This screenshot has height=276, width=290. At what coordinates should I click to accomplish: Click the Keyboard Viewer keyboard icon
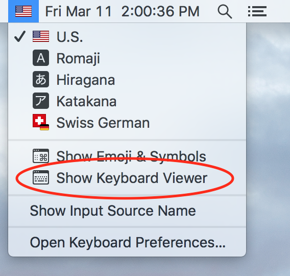pyautogui.click(x=41, y=177)
